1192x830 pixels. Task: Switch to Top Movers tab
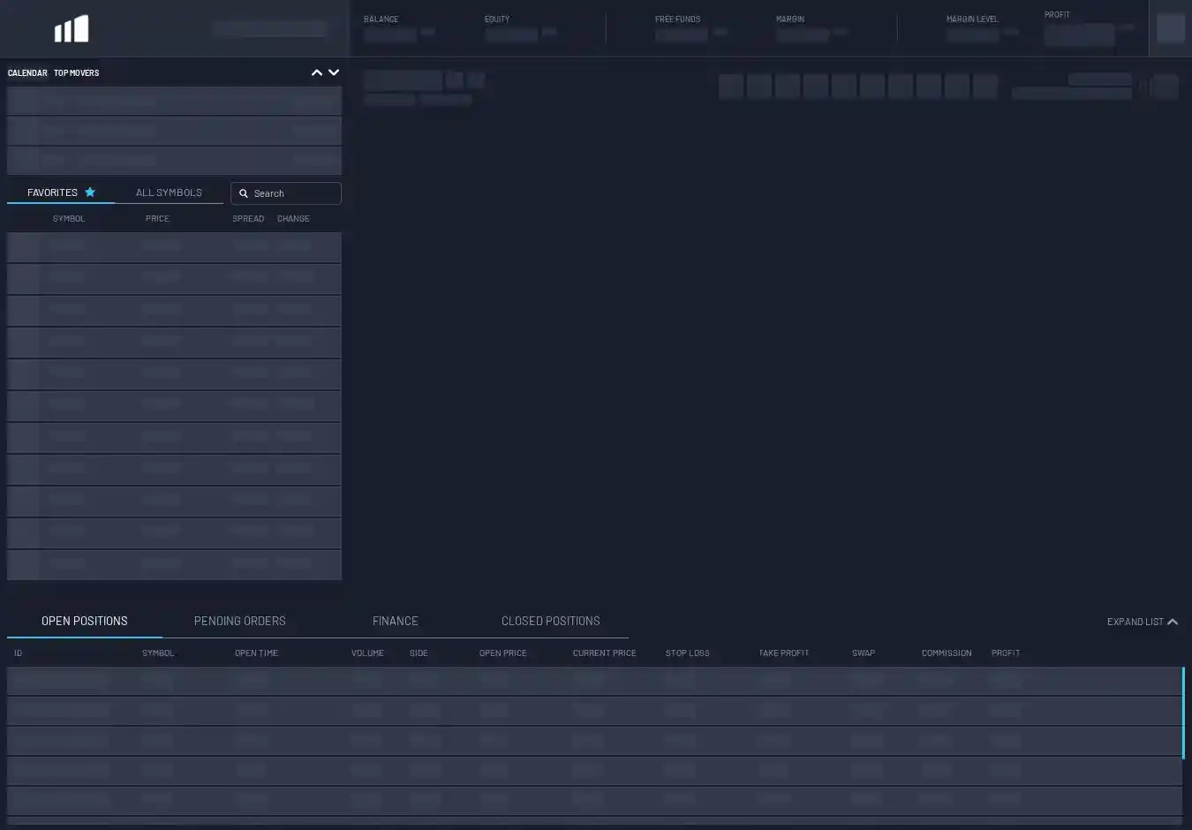(x=76, y=73)
